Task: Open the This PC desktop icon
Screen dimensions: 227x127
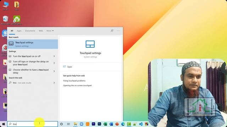Action: click(6, 6)
